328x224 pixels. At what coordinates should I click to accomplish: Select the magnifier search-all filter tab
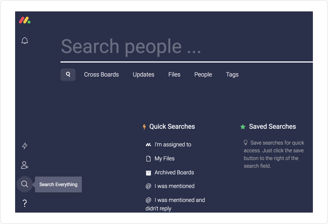click(68, 75)
